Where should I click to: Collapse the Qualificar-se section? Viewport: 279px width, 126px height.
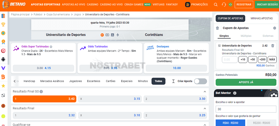coord(205,125)
